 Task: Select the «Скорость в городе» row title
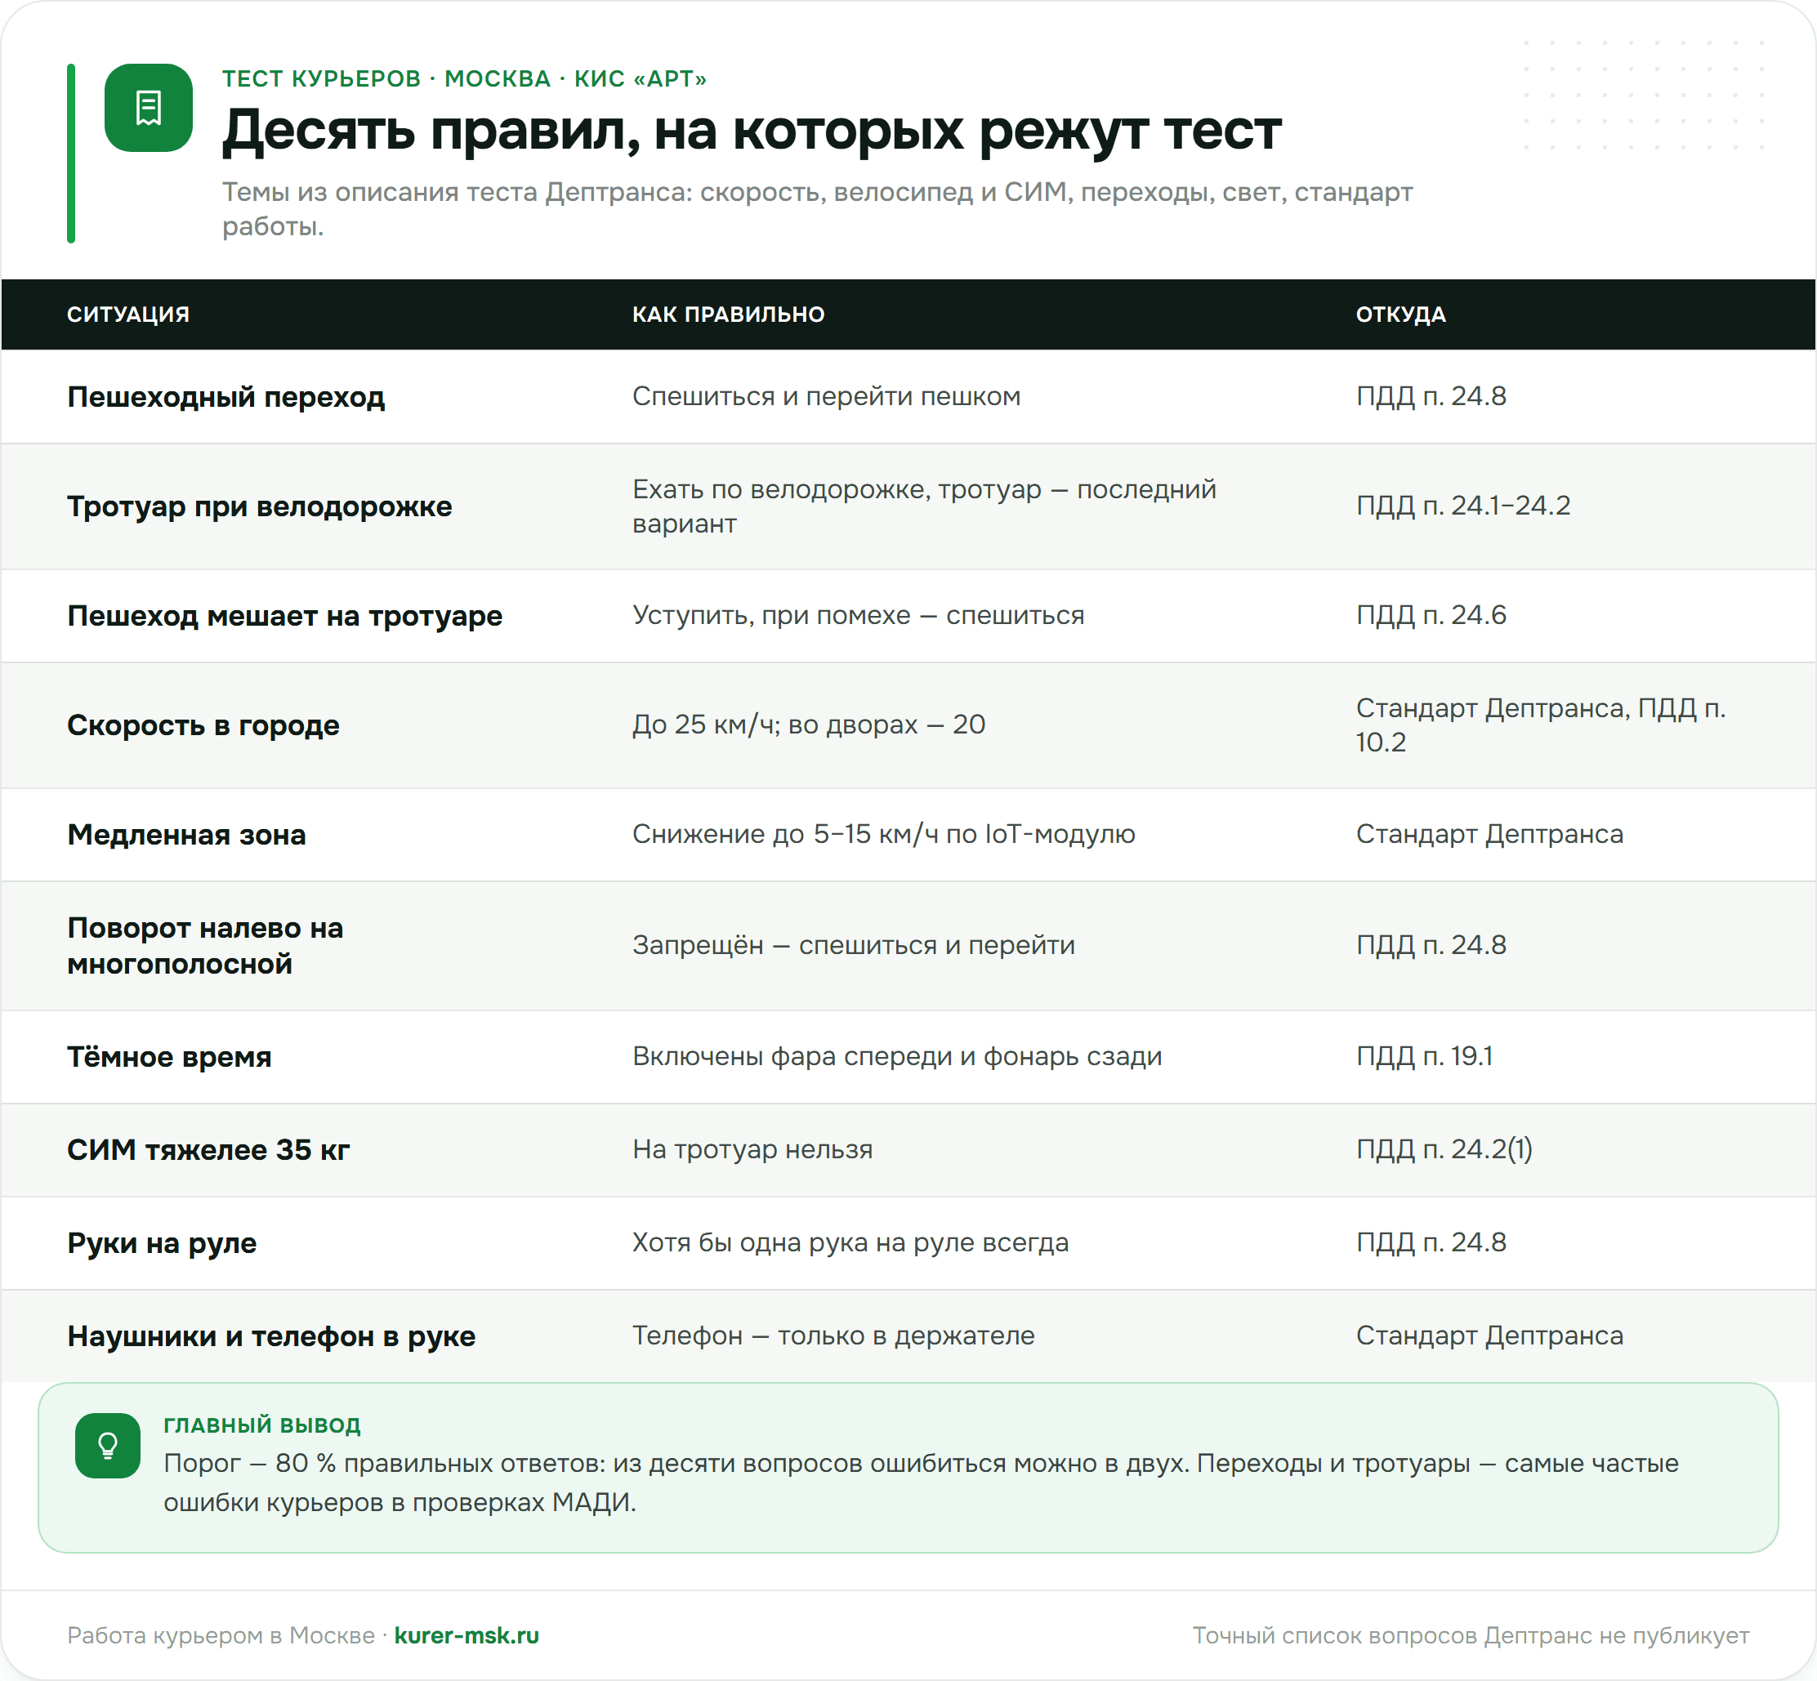point(203,725)
